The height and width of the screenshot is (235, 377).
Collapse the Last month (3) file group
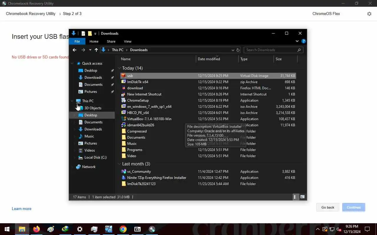tap(119, 164)
